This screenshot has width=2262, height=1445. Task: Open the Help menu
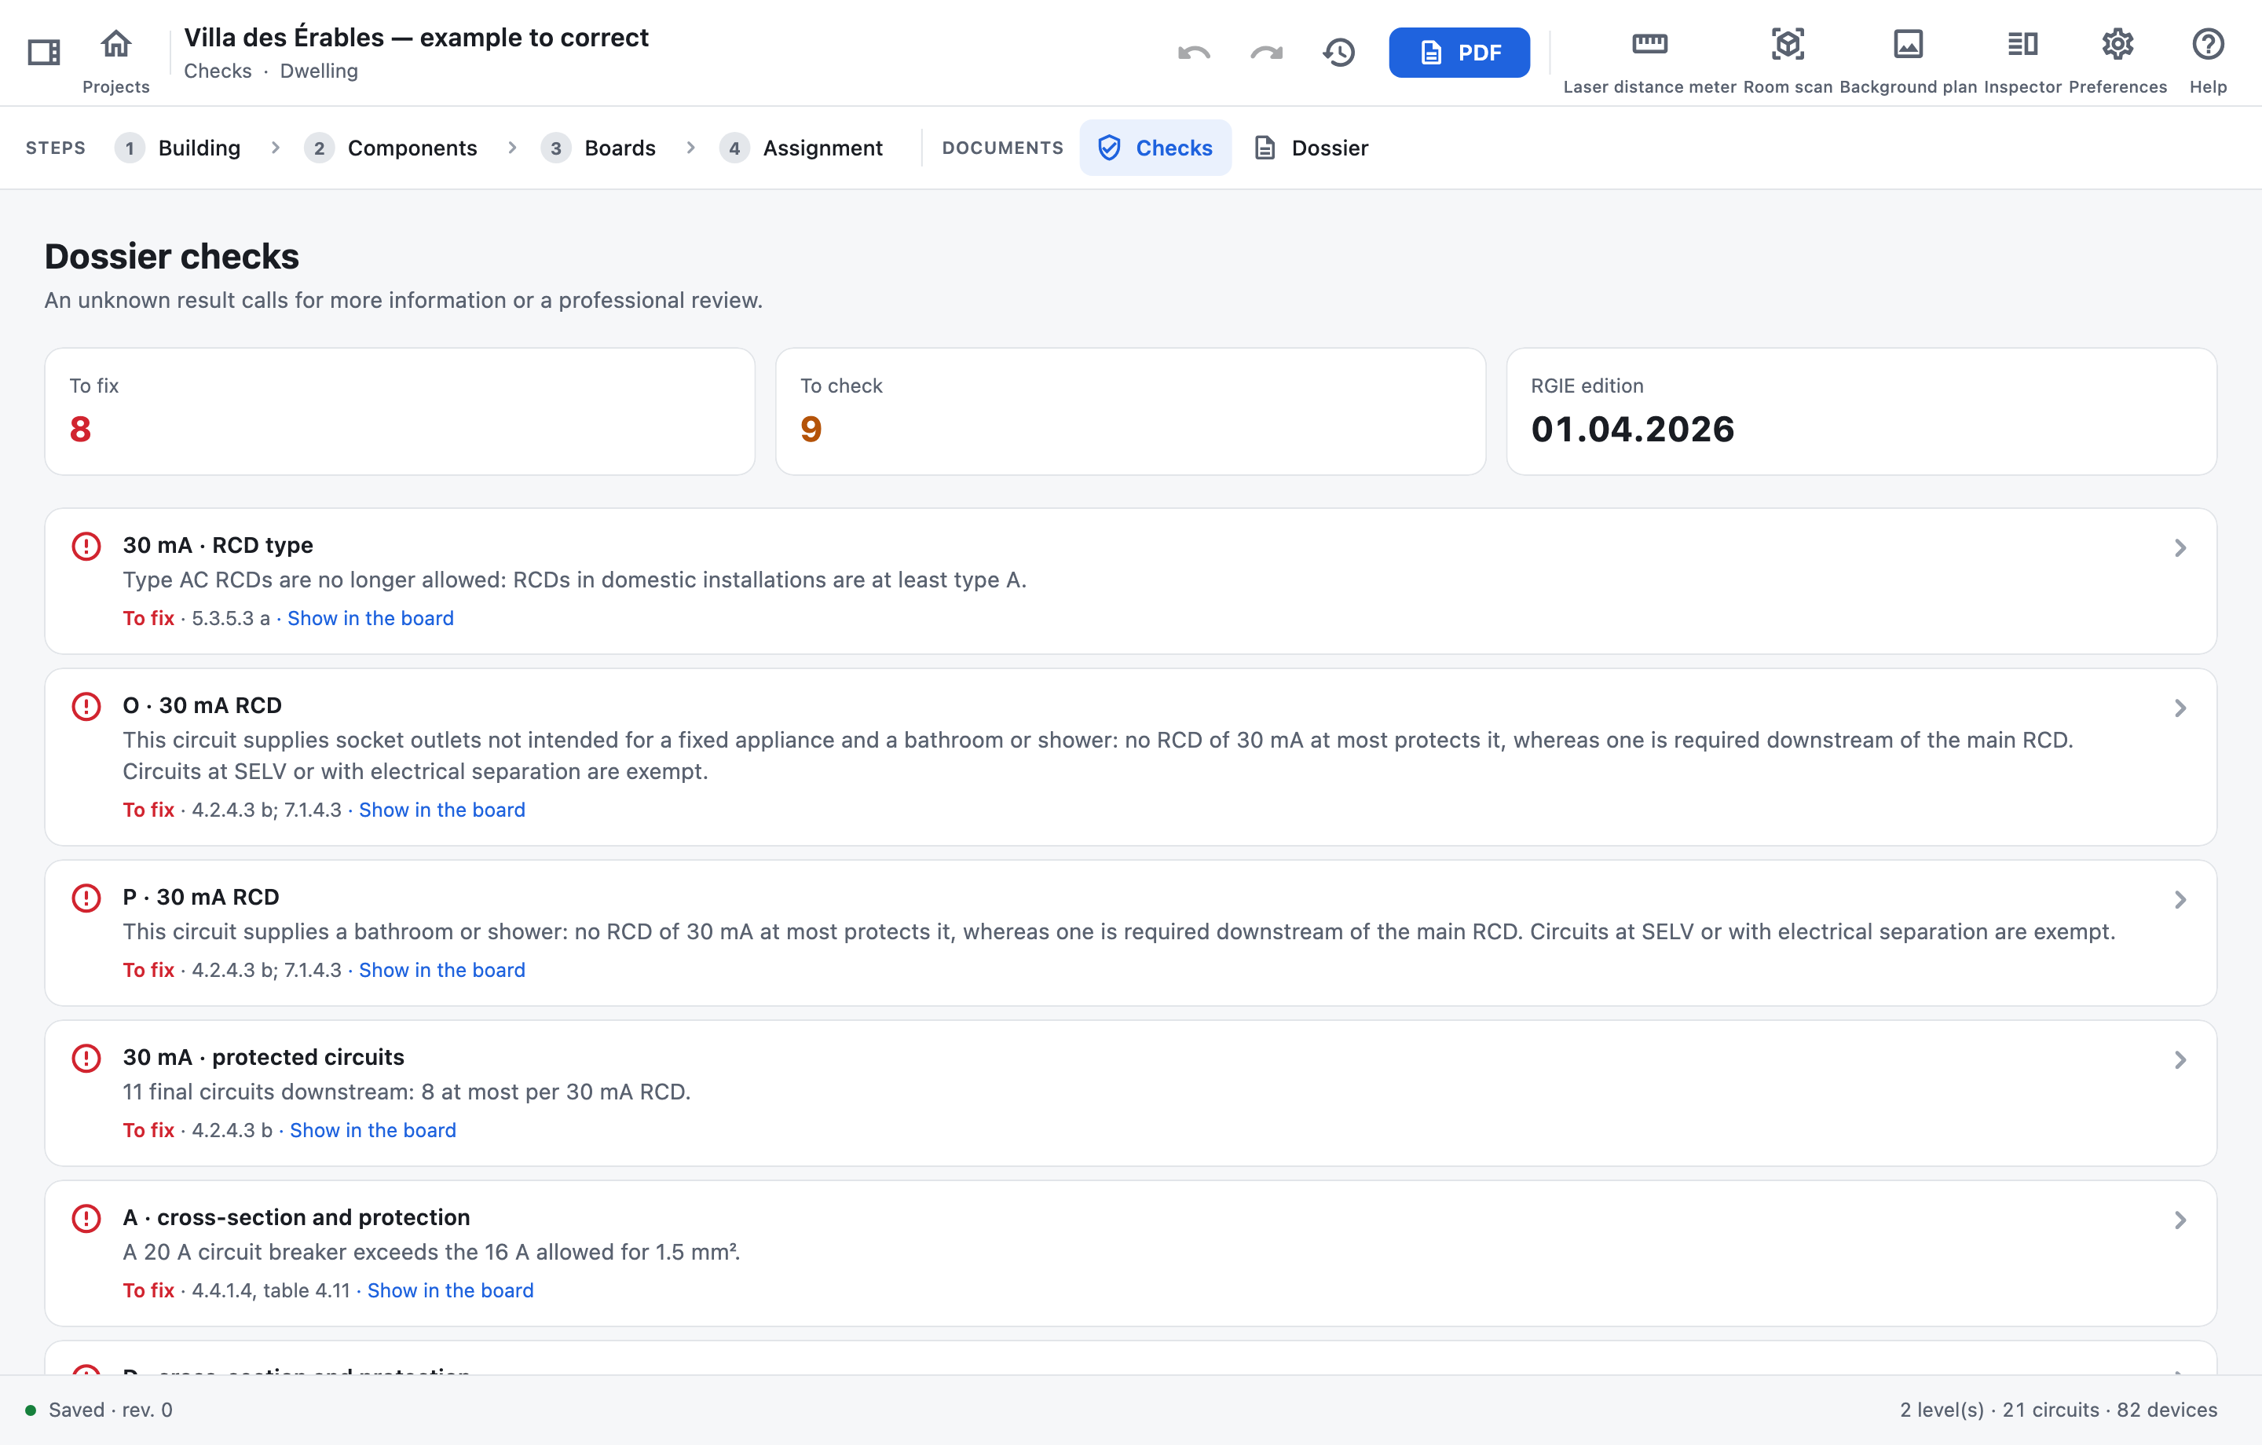2208,60
